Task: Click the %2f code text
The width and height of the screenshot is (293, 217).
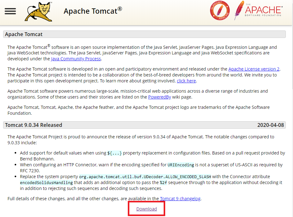Action: point(164,182)
